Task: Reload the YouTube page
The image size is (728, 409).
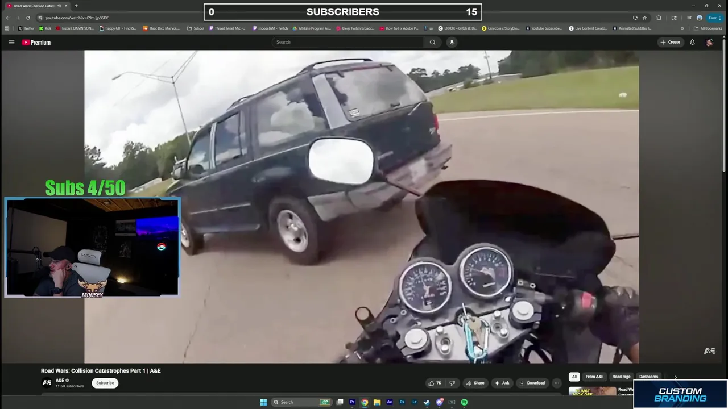Action: (x=28, y=18)
